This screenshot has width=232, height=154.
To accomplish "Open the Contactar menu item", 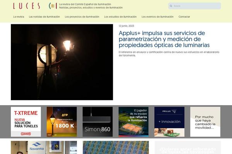I will pos(184,17).
